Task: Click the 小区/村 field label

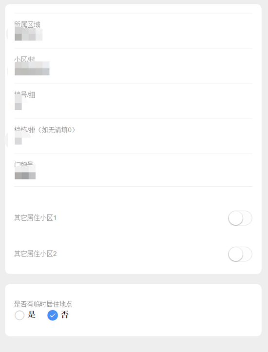Action: (x=25, y=59)
